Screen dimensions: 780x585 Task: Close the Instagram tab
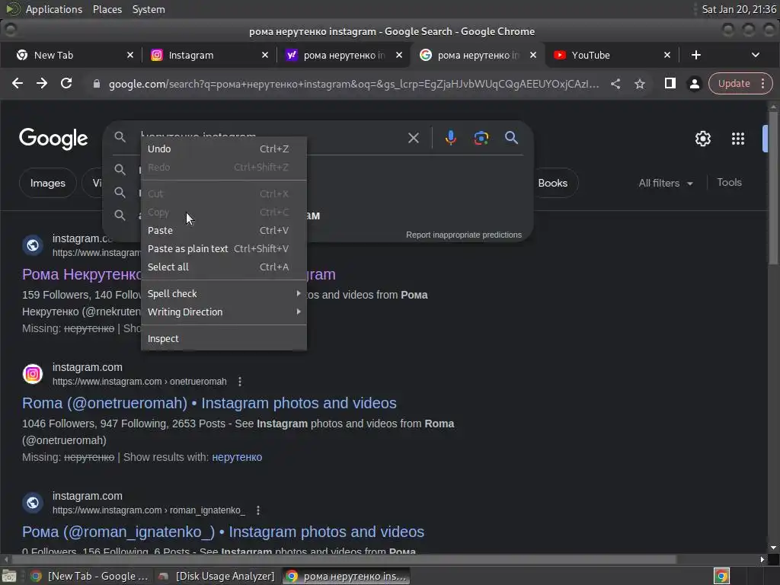[264, 55]
